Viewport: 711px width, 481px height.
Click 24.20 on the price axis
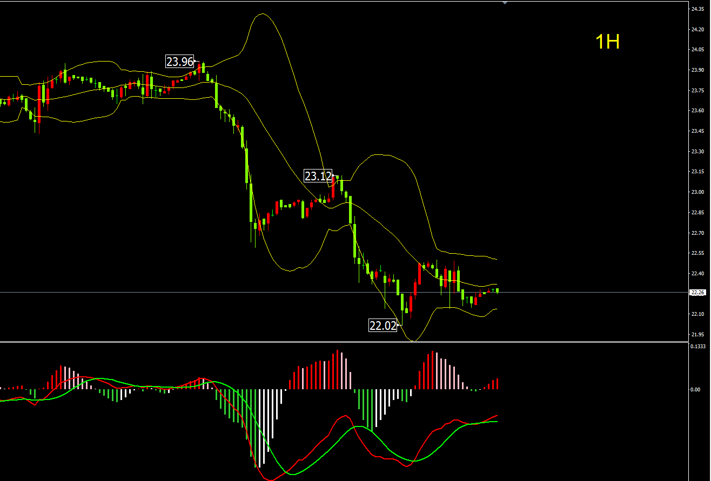tap(697, 30)
